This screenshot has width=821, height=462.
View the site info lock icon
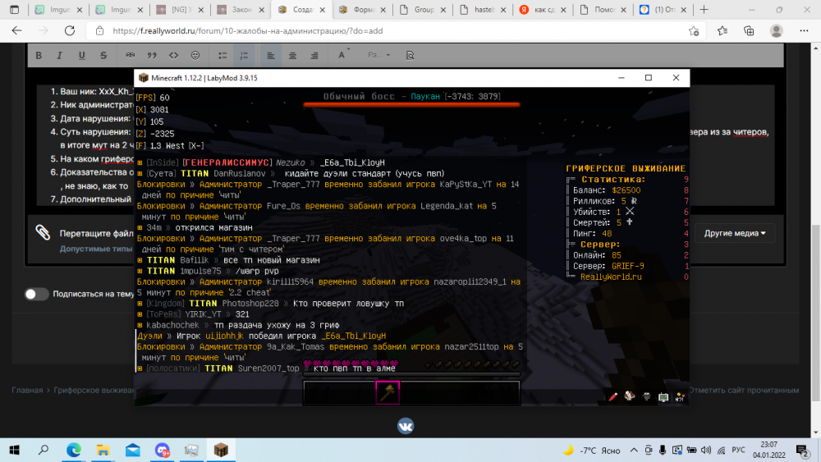coord(99,31)
